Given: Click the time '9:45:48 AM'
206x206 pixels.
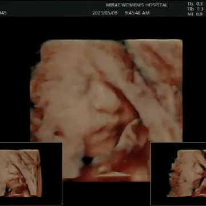Looking at the screenshot, I should tap(137, 13).
